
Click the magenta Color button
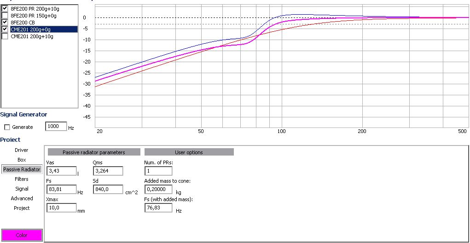pos(22,235)
